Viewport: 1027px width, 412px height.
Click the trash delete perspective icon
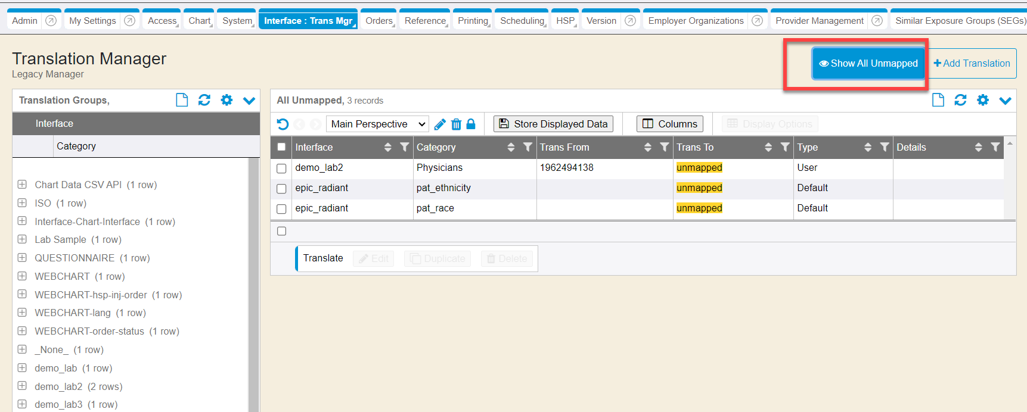coord(456,124)
